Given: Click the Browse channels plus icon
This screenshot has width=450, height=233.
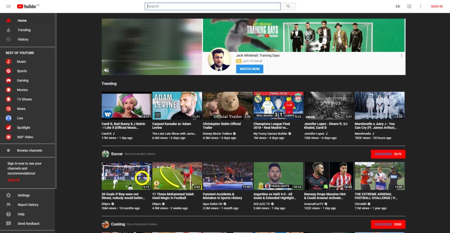Looking at the screenshot, I should [8, 151].
